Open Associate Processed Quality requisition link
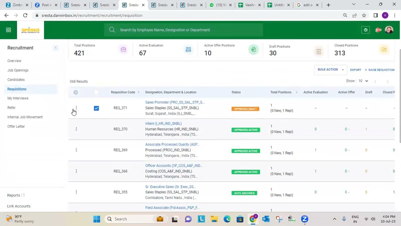The image size is (401, 226). click(x=172, y=144)
